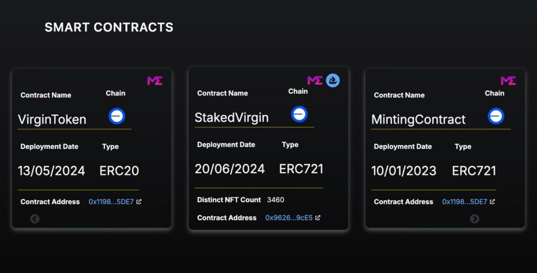Viewport: 537px width, 273px height.
Task: Click Magic Eden icon on MintingContract card
Action: 508,81
